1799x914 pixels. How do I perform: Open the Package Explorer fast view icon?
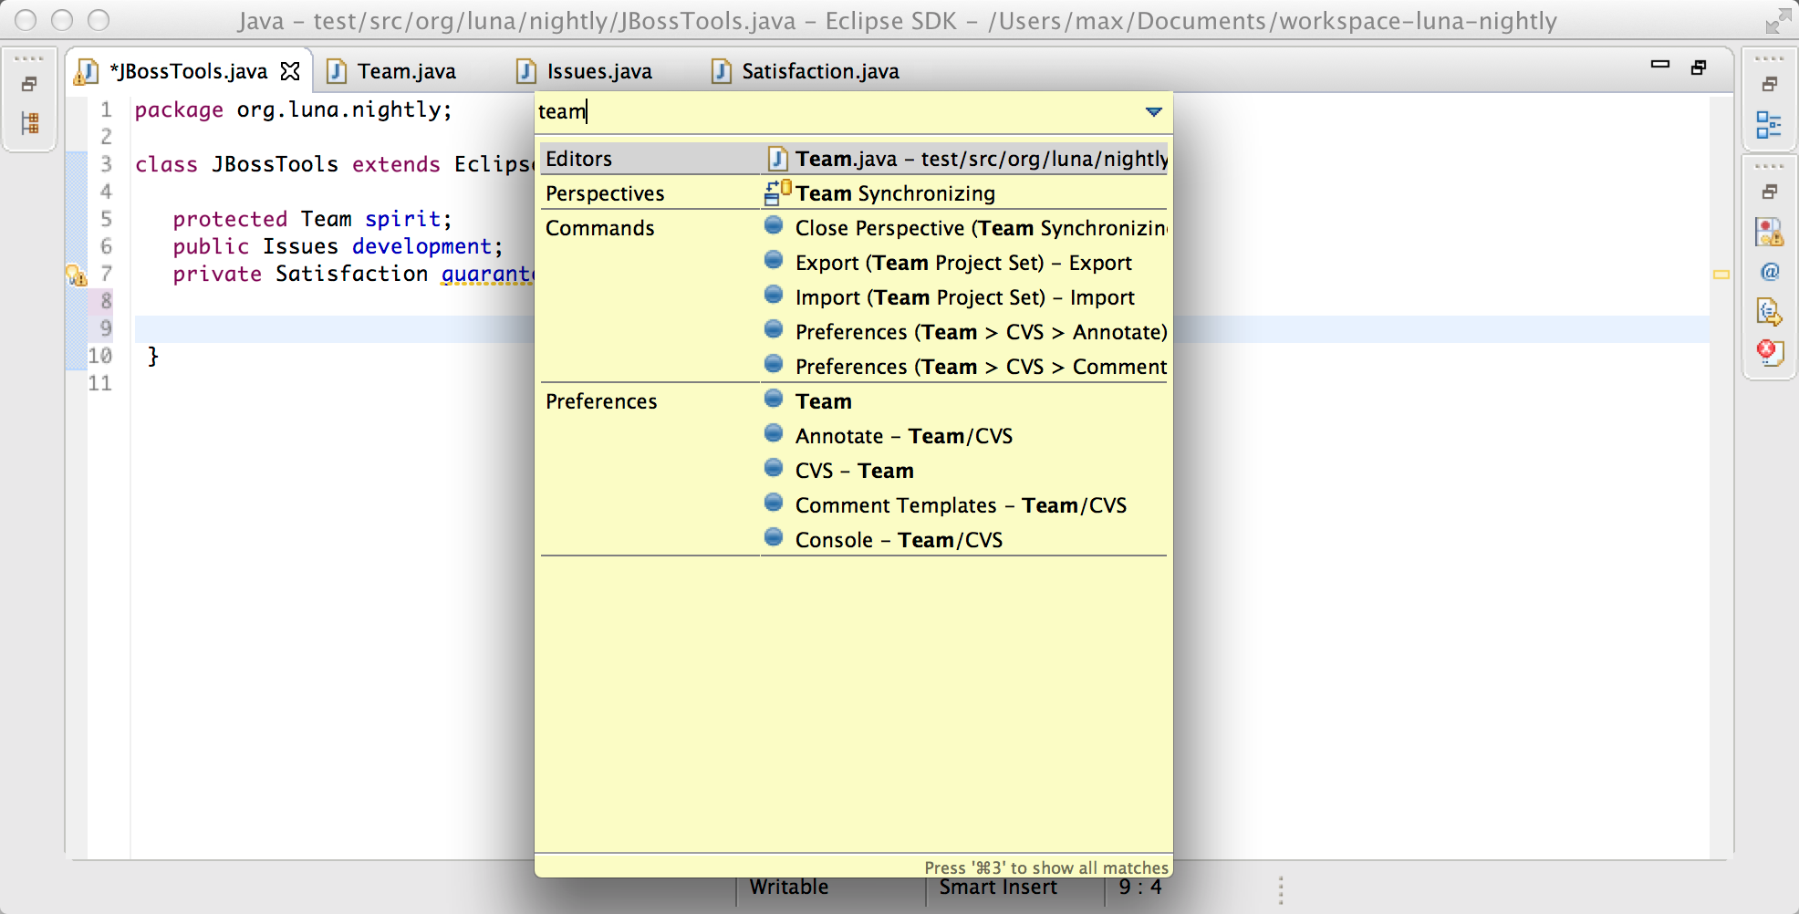[x=29, y=123]
